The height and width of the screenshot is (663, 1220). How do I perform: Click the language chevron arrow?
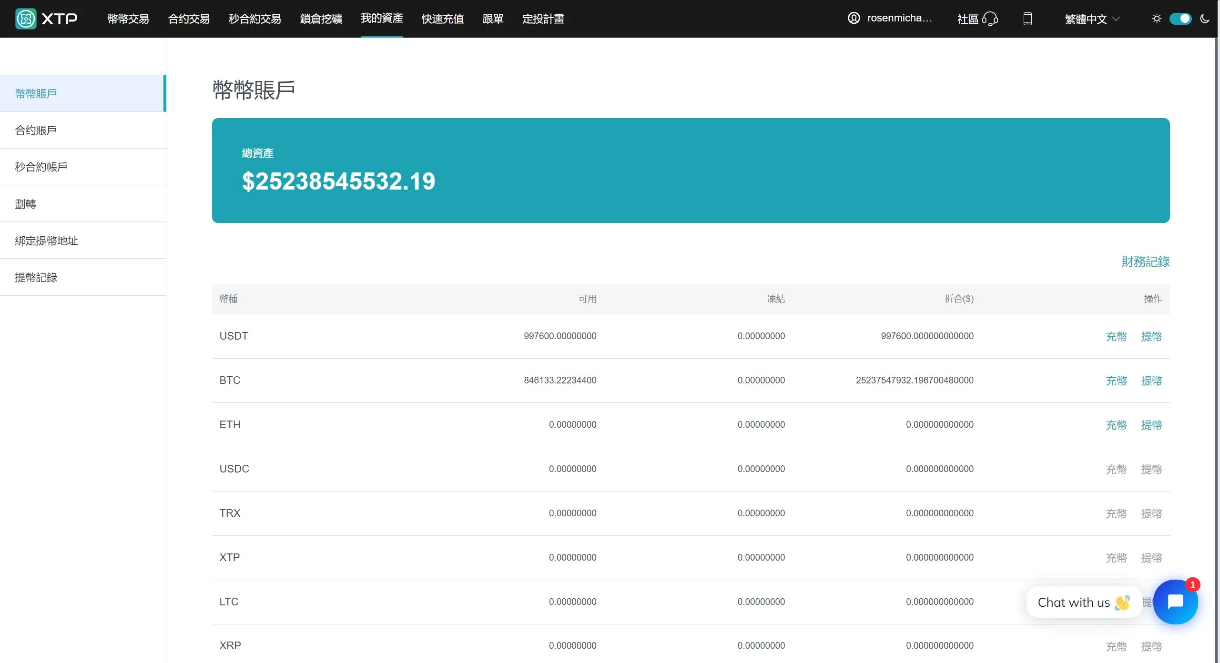click(x=1116, y=19)
